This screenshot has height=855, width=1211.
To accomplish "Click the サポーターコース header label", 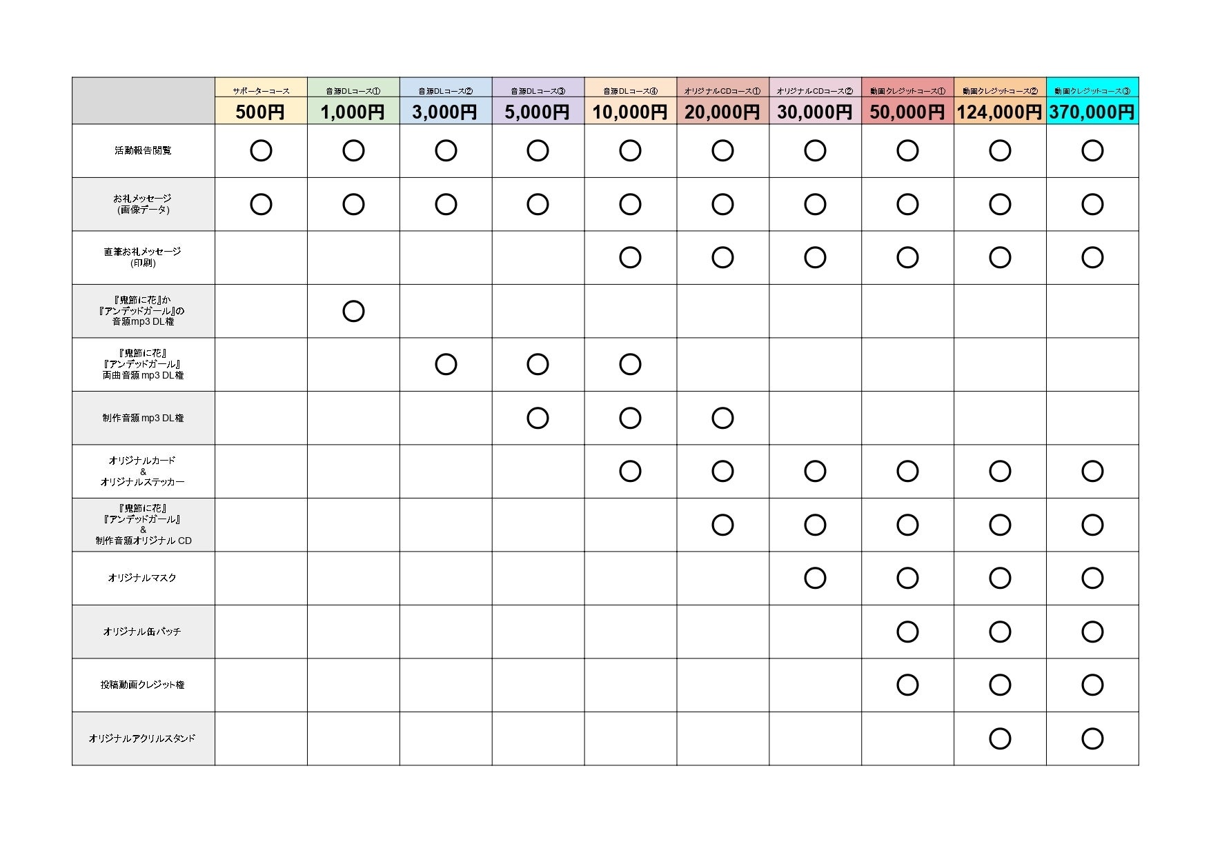I will (x=261, y=90).
